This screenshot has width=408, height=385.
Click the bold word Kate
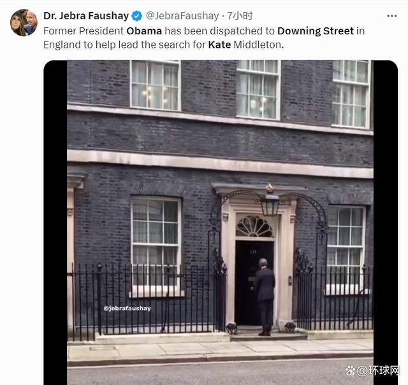pos(219,45)
